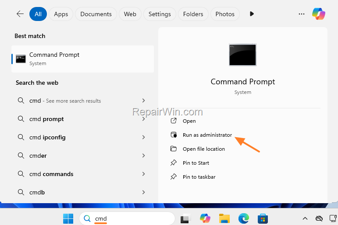
Task: Expand the cmd prompt suggestion chevron
Action: (x=143, y=119)
